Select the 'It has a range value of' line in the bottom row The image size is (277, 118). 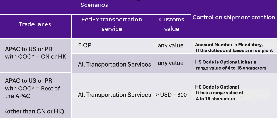(x=220, y=93)
